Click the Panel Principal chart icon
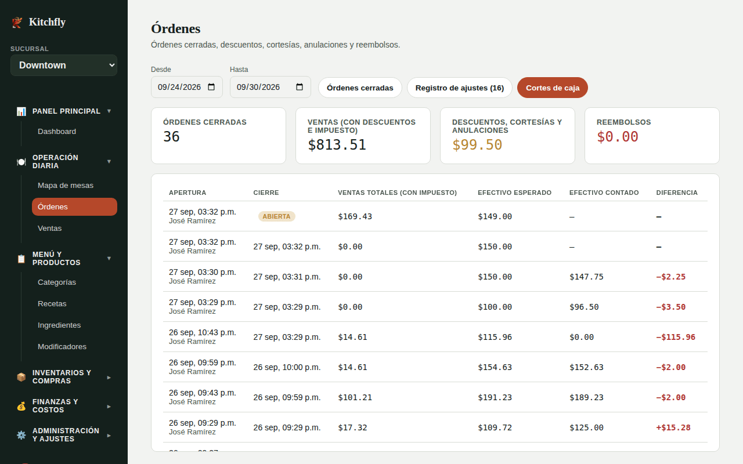743x464 pixels. (x=21, y=111)
